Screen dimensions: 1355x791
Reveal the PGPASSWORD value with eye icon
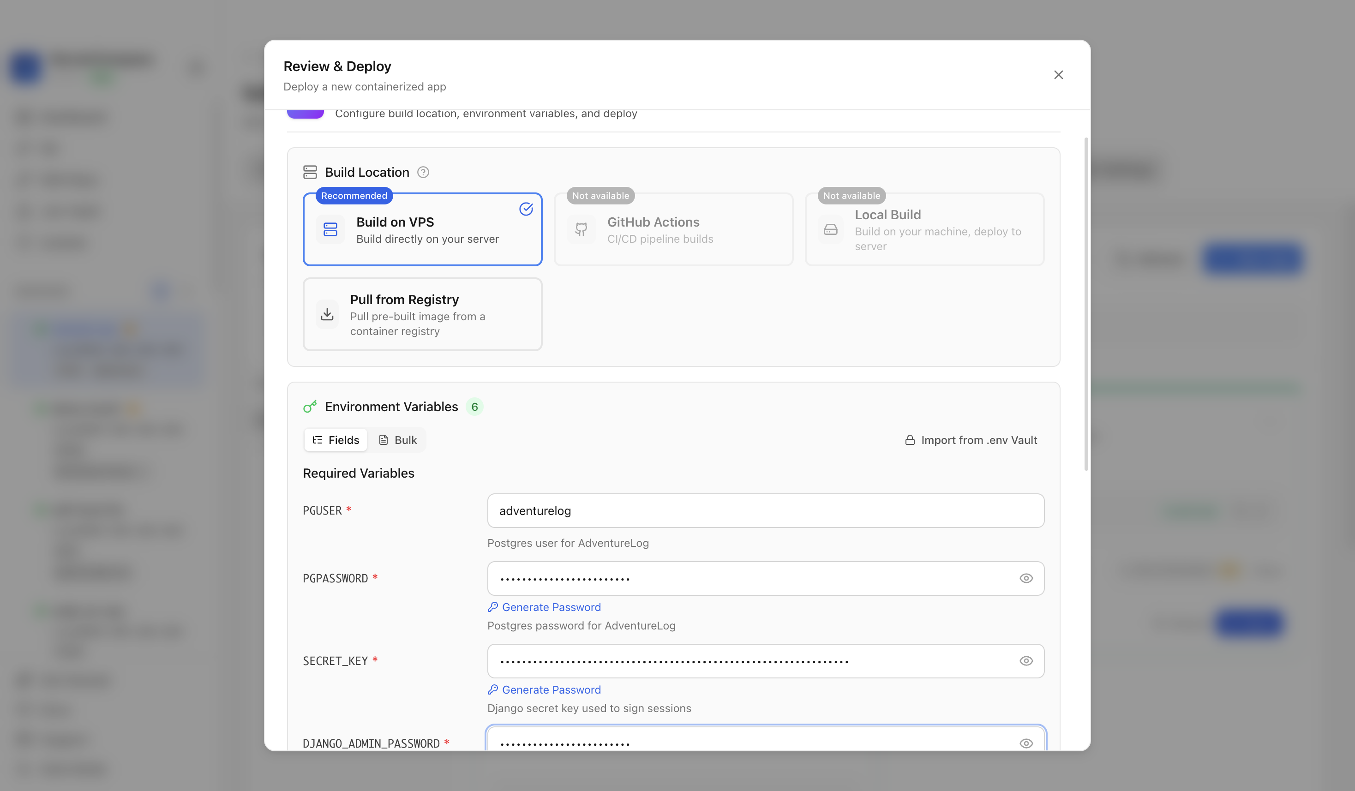point(1026,579)
